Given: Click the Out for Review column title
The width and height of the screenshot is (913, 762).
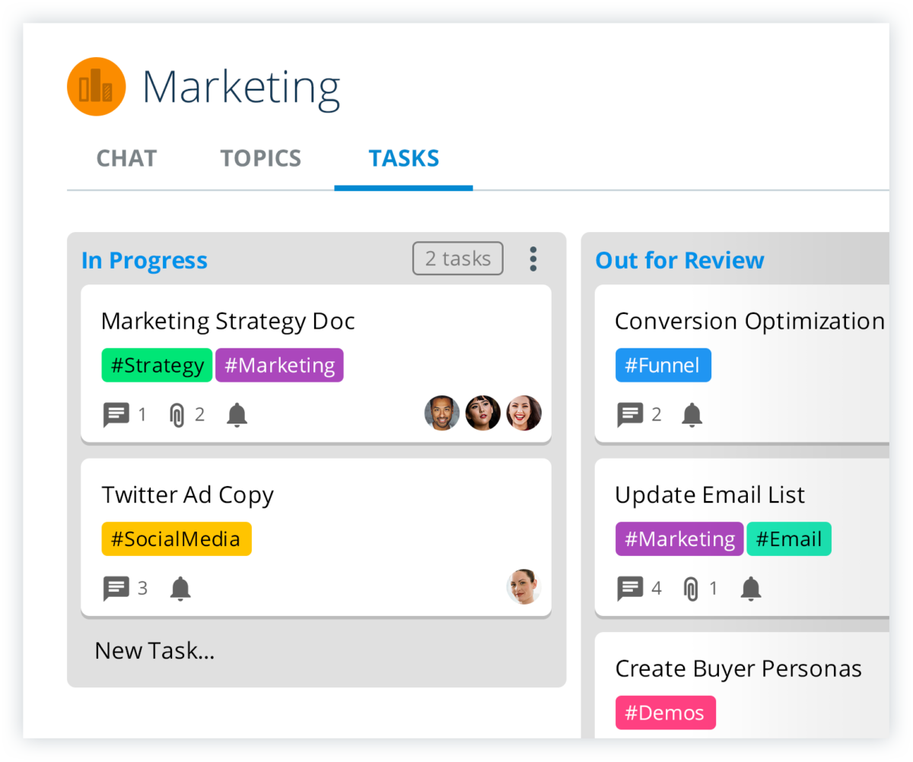Looking at the screenshot, I should pos(679,260).
